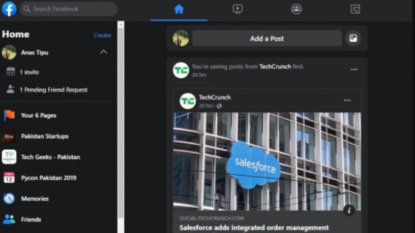Viewport: 415px width, 233px height.
Task: Select the 1 invite entry
Action: coord(29,72)
